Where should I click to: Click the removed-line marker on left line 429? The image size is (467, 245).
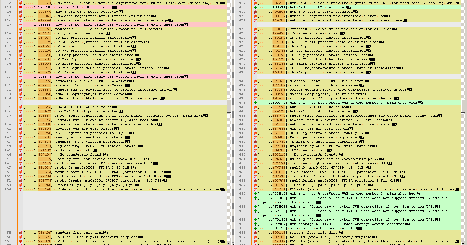pos(21,77)
